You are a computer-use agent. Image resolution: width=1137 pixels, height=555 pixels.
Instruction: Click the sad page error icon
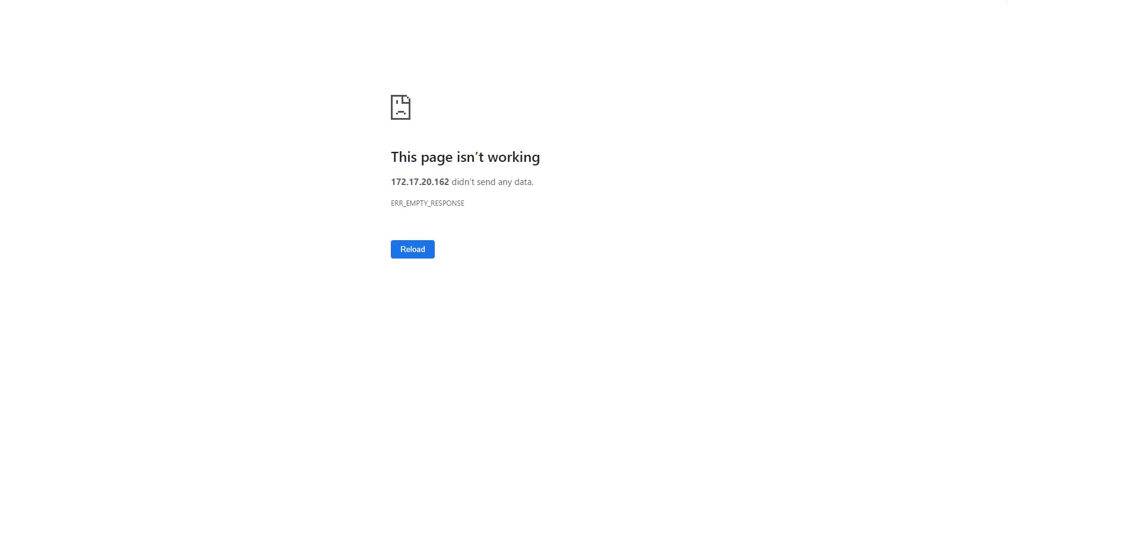(x=400, y=107)
